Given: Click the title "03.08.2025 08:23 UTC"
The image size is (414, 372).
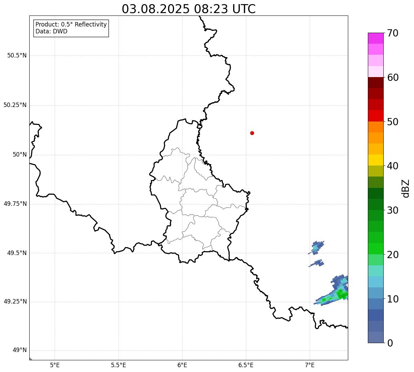Looking at the screenshot, I should tap(189, 9).
